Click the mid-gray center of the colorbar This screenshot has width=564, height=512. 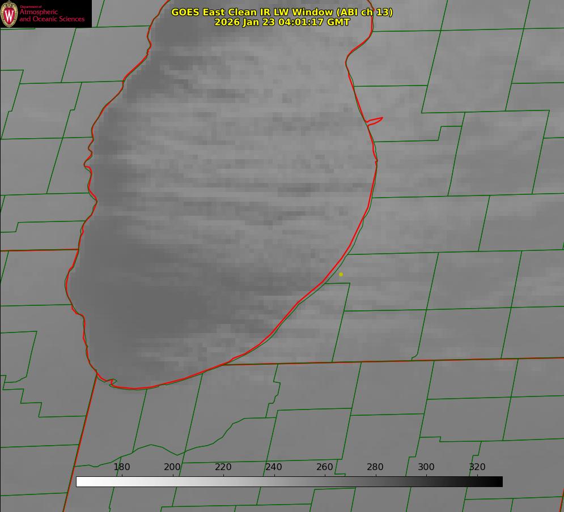click(x=289, y=481)
